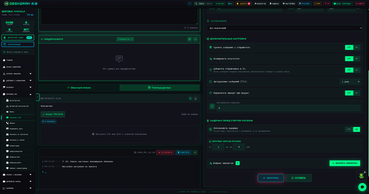Viewport: 369px width, 194px height.
Task: Select Рассылка в ЛС menu item
Action: pos(18,118)
